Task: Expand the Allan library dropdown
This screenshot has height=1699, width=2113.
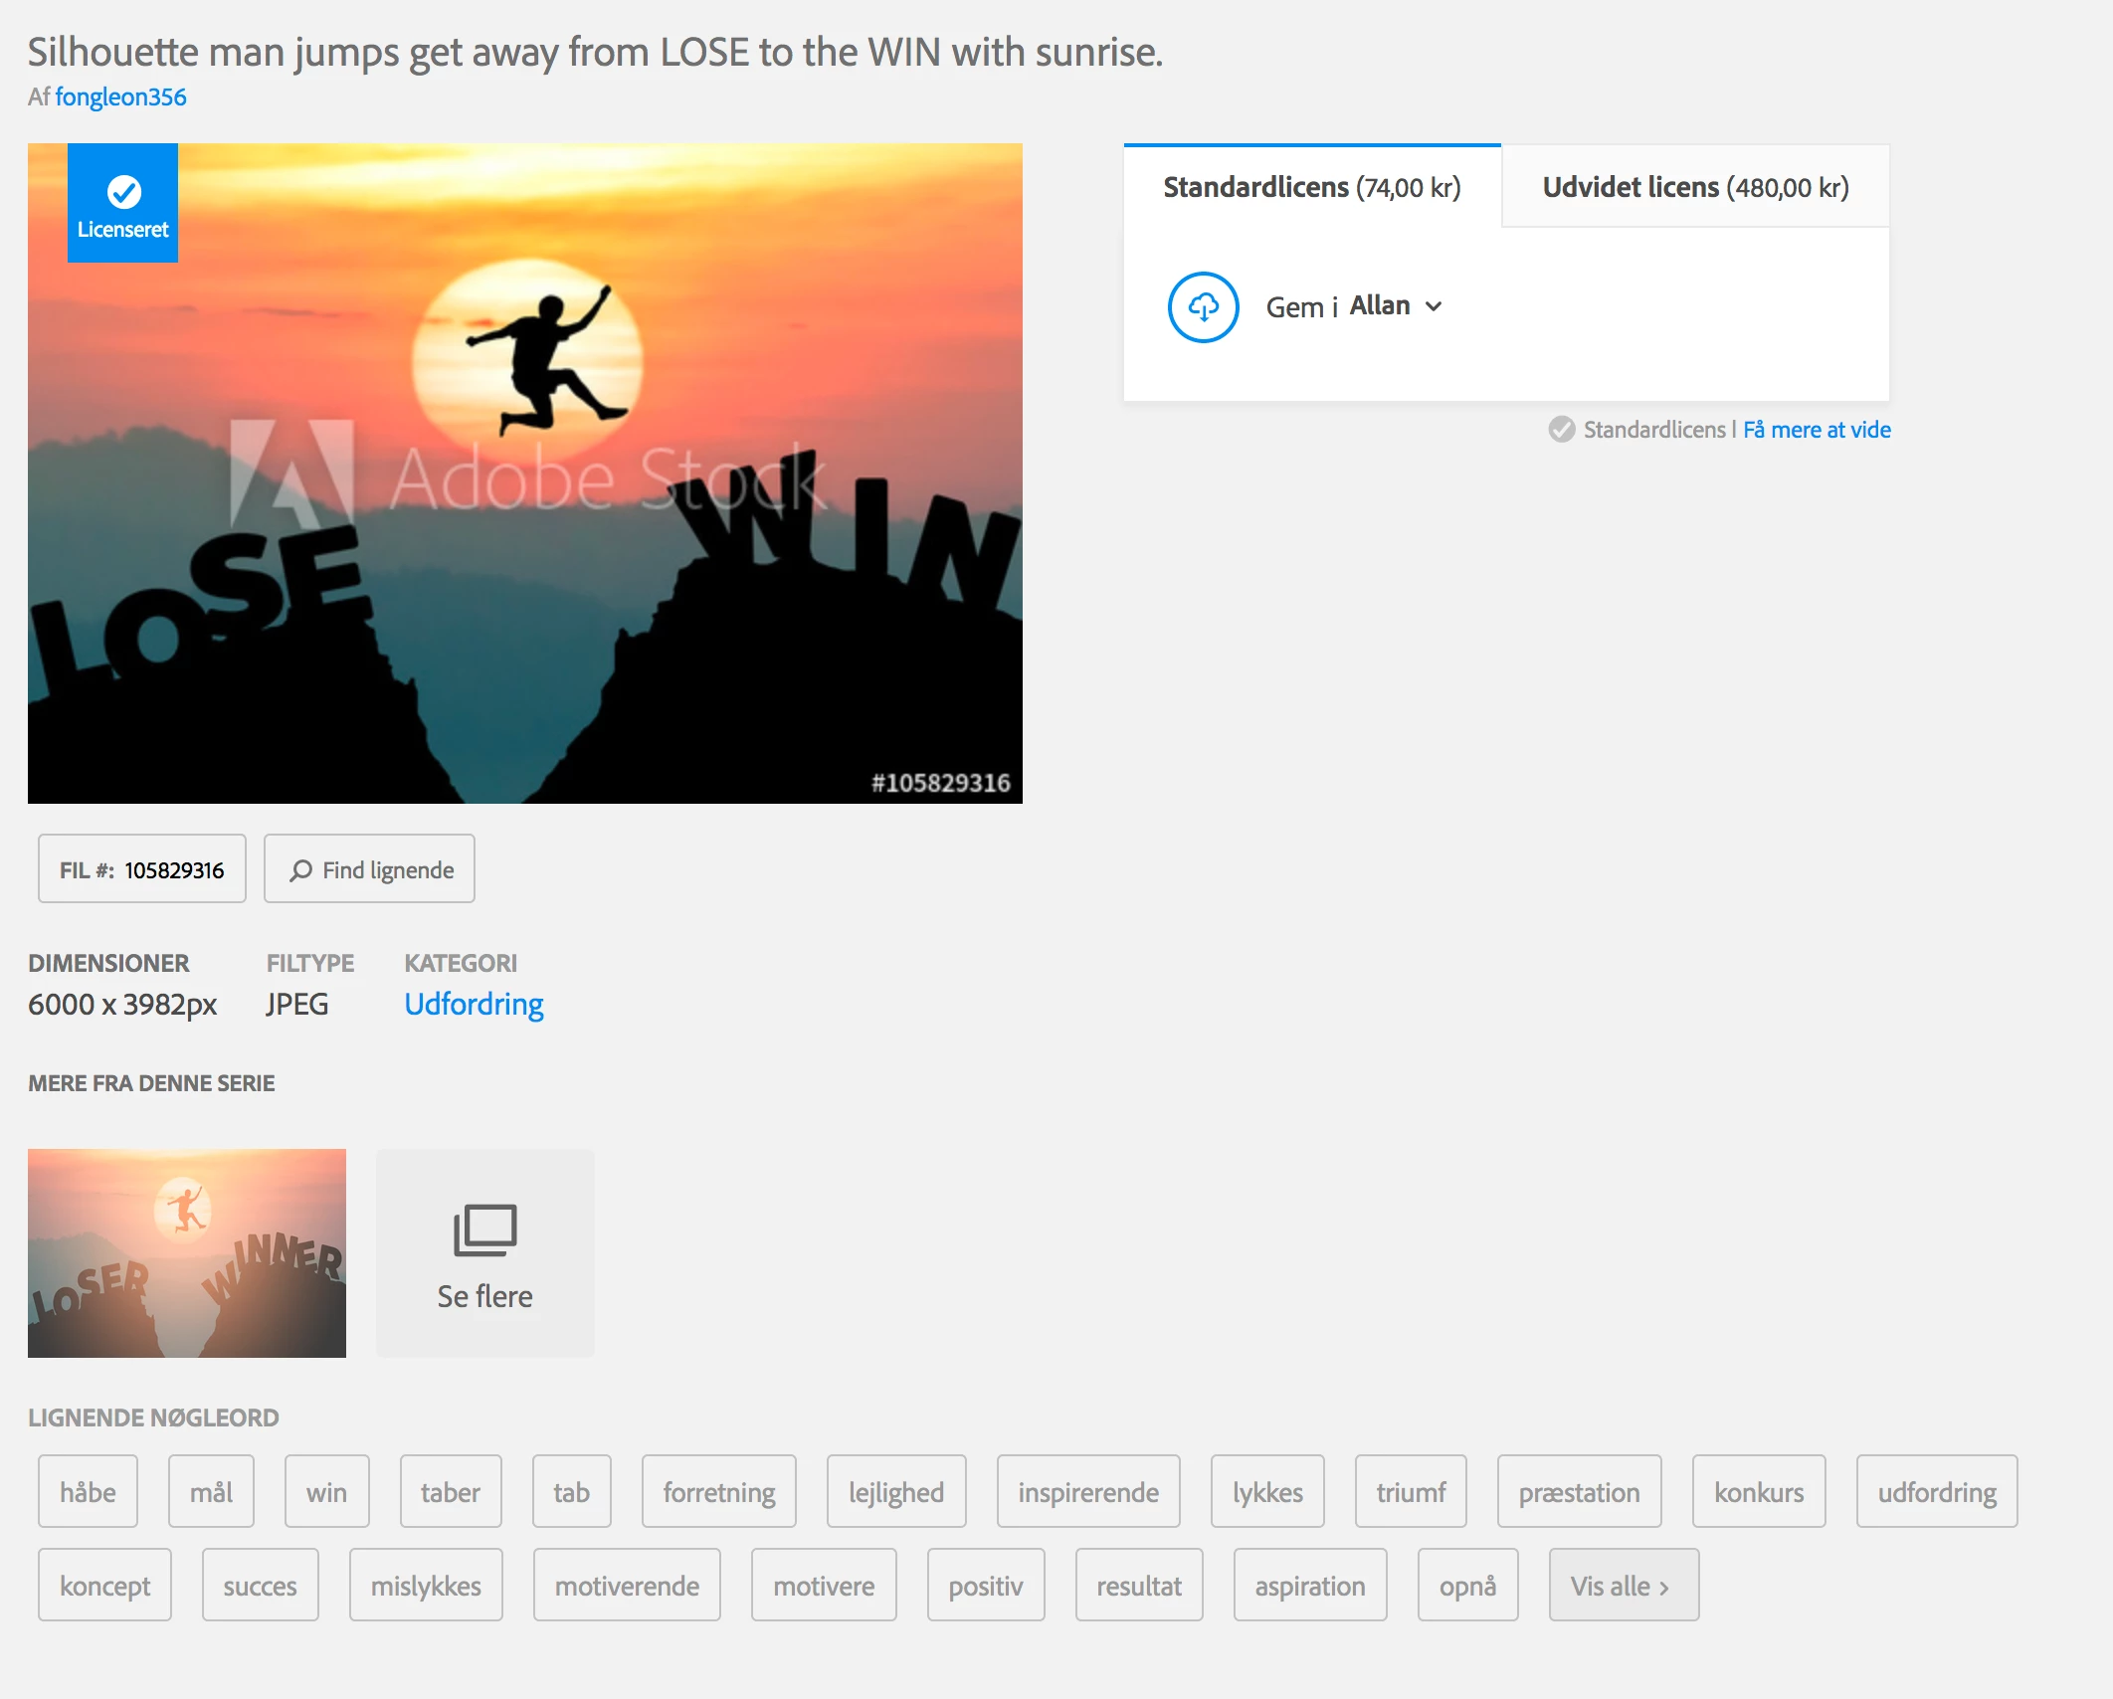Action: (x=1434, y=306)
